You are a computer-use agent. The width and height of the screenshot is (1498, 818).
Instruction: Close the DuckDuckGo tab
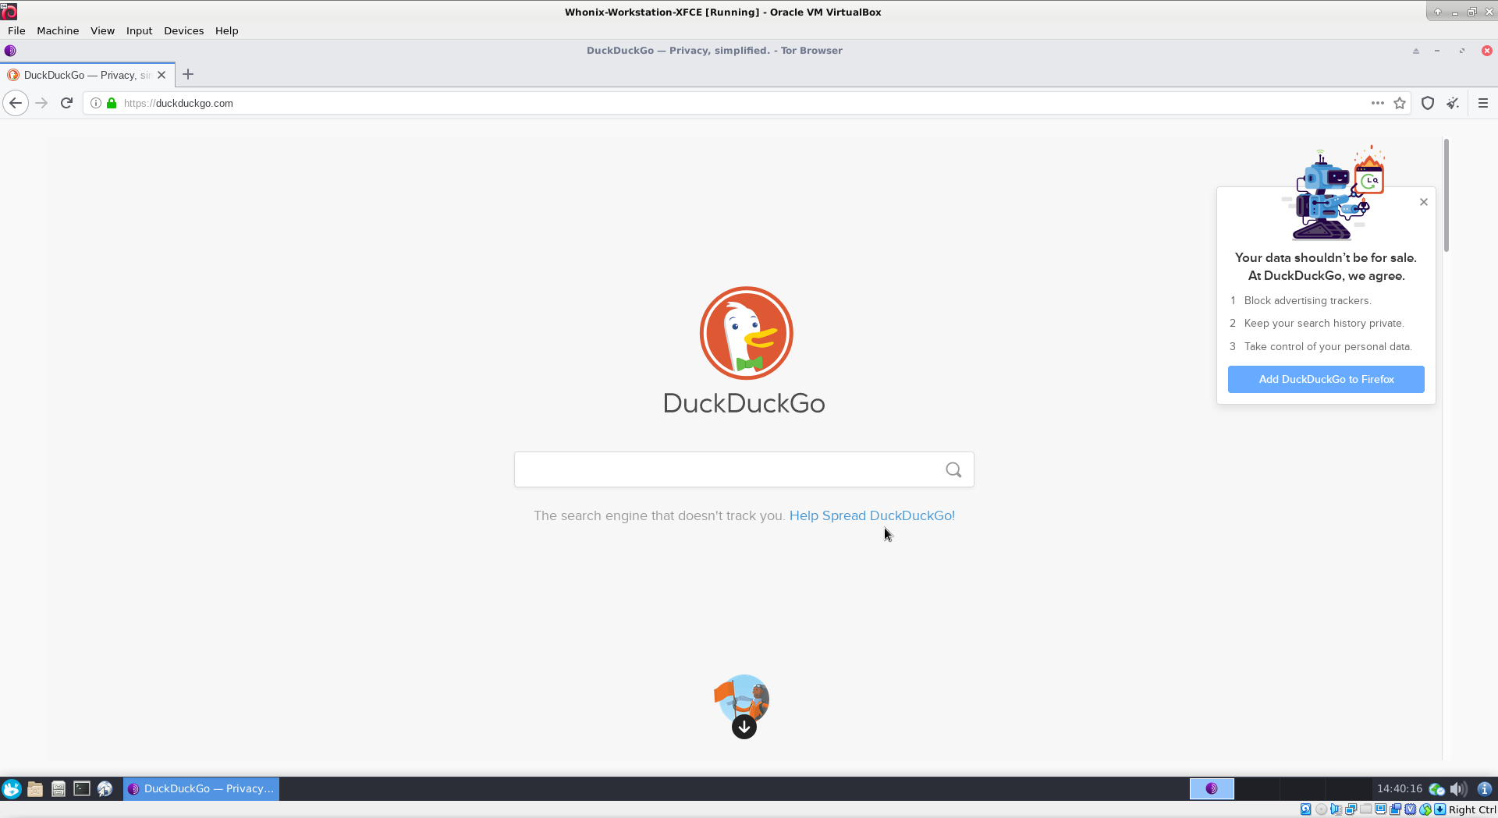click(162, 75)
